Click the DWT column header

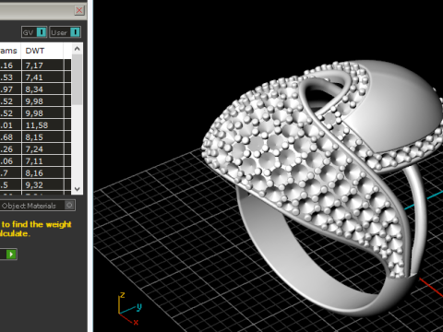(x=42, y=51)
